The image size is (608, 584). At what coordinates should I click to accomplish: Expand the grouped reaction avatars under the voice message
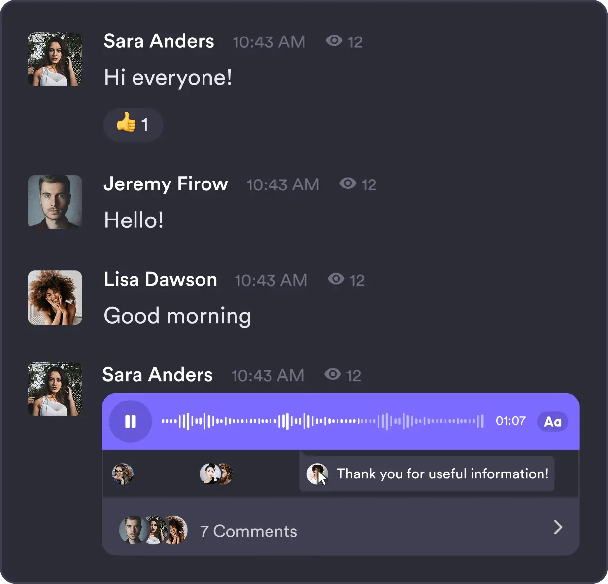(x=216, y=474)
